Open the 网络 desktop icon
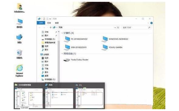The width and height of the screenshot is (179, 111). (19, 39)
